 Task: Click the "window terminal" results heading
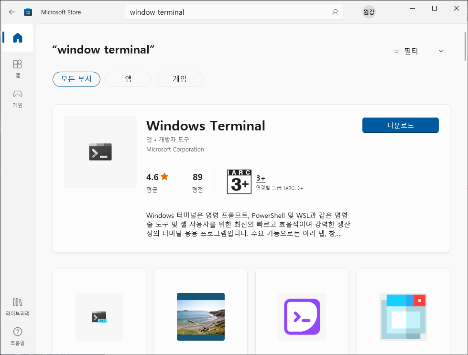[103, 50]
